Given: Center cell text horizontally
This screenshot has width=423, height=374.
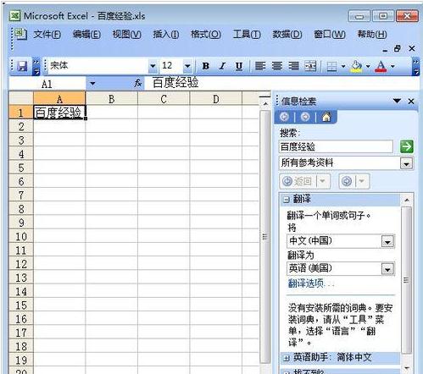Looking at the screenshot, I should [276, 66].
